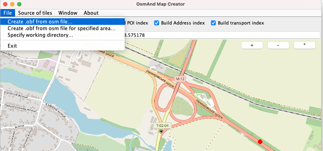Screen dimensions: 323x151
Task: Click the black circle marker near T-02-04
Action: (x=161, y=131)
